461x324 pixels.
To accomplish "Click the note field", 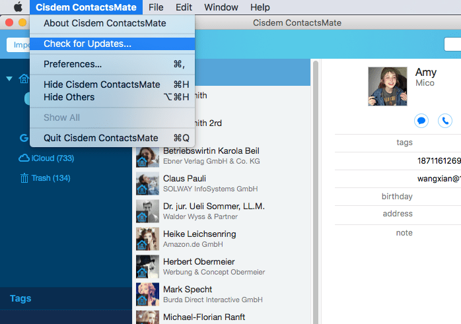I will 404,233.
